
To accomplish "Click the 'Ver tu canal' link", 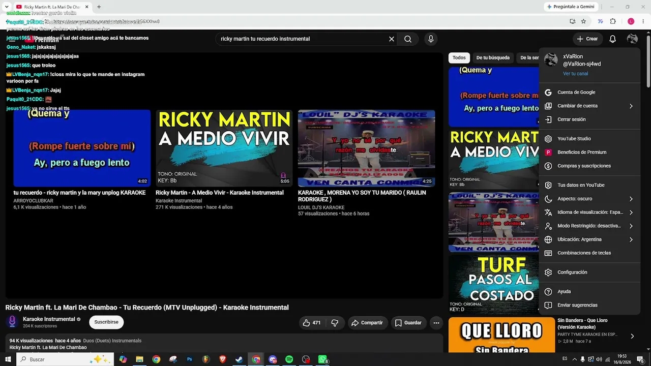I will pyautogui.click(x=575, y=74).
